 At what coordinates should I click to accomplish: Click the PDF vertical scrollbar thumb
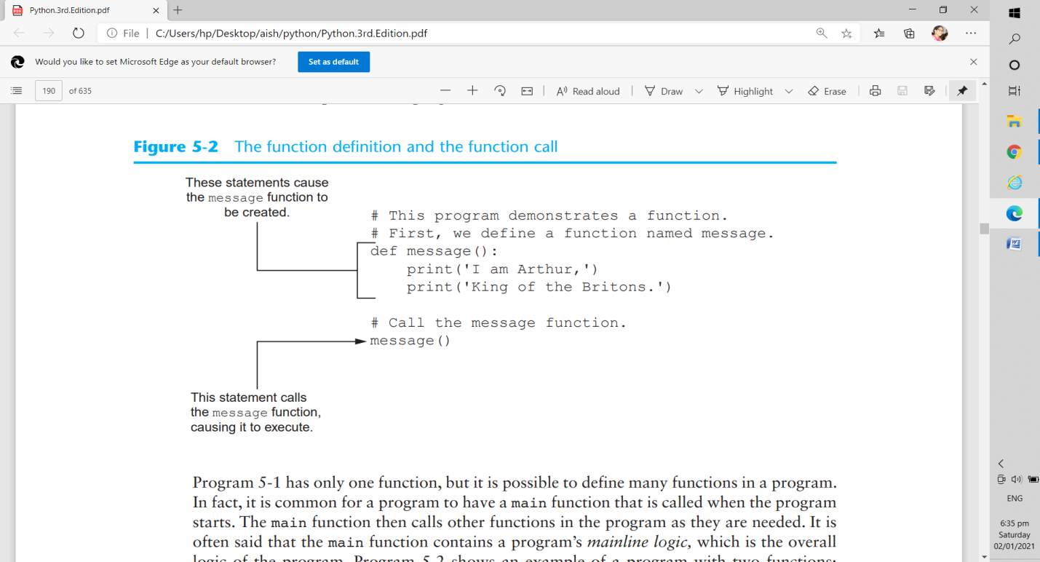click(x=985, y=229)
